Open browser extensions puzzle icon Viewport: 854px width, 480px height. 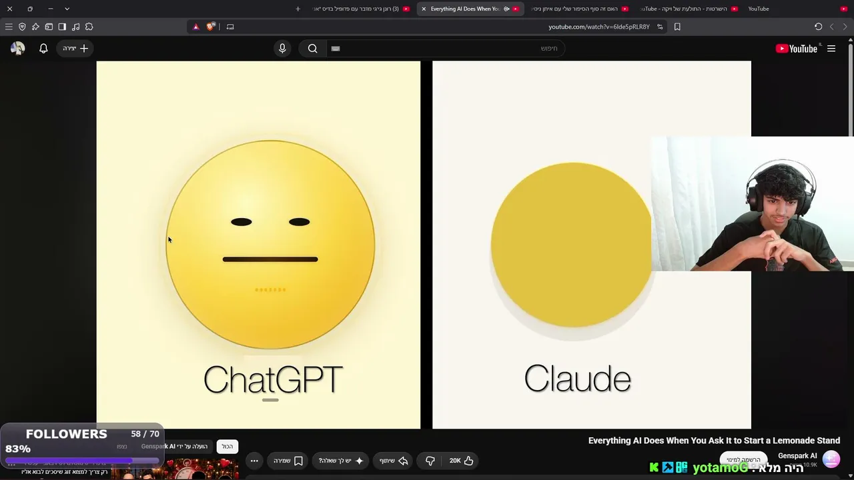[x=89, y=27]
